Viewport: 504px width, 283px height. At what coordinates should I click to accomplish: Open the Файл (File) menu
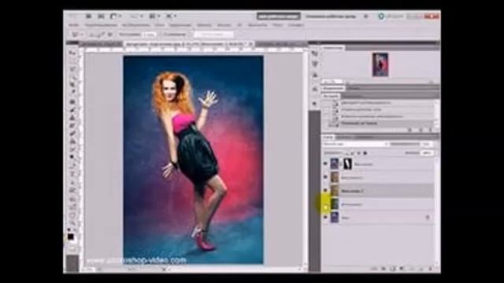click(74, 25)
